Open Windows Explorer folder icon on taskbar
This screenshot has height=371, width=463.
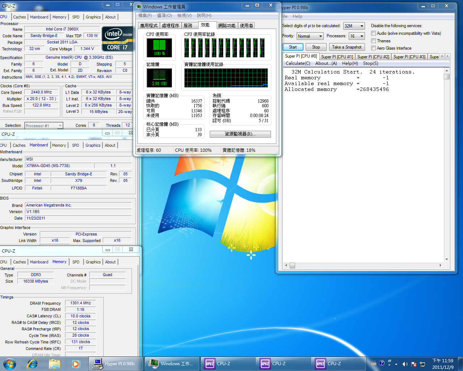point(54,363)
